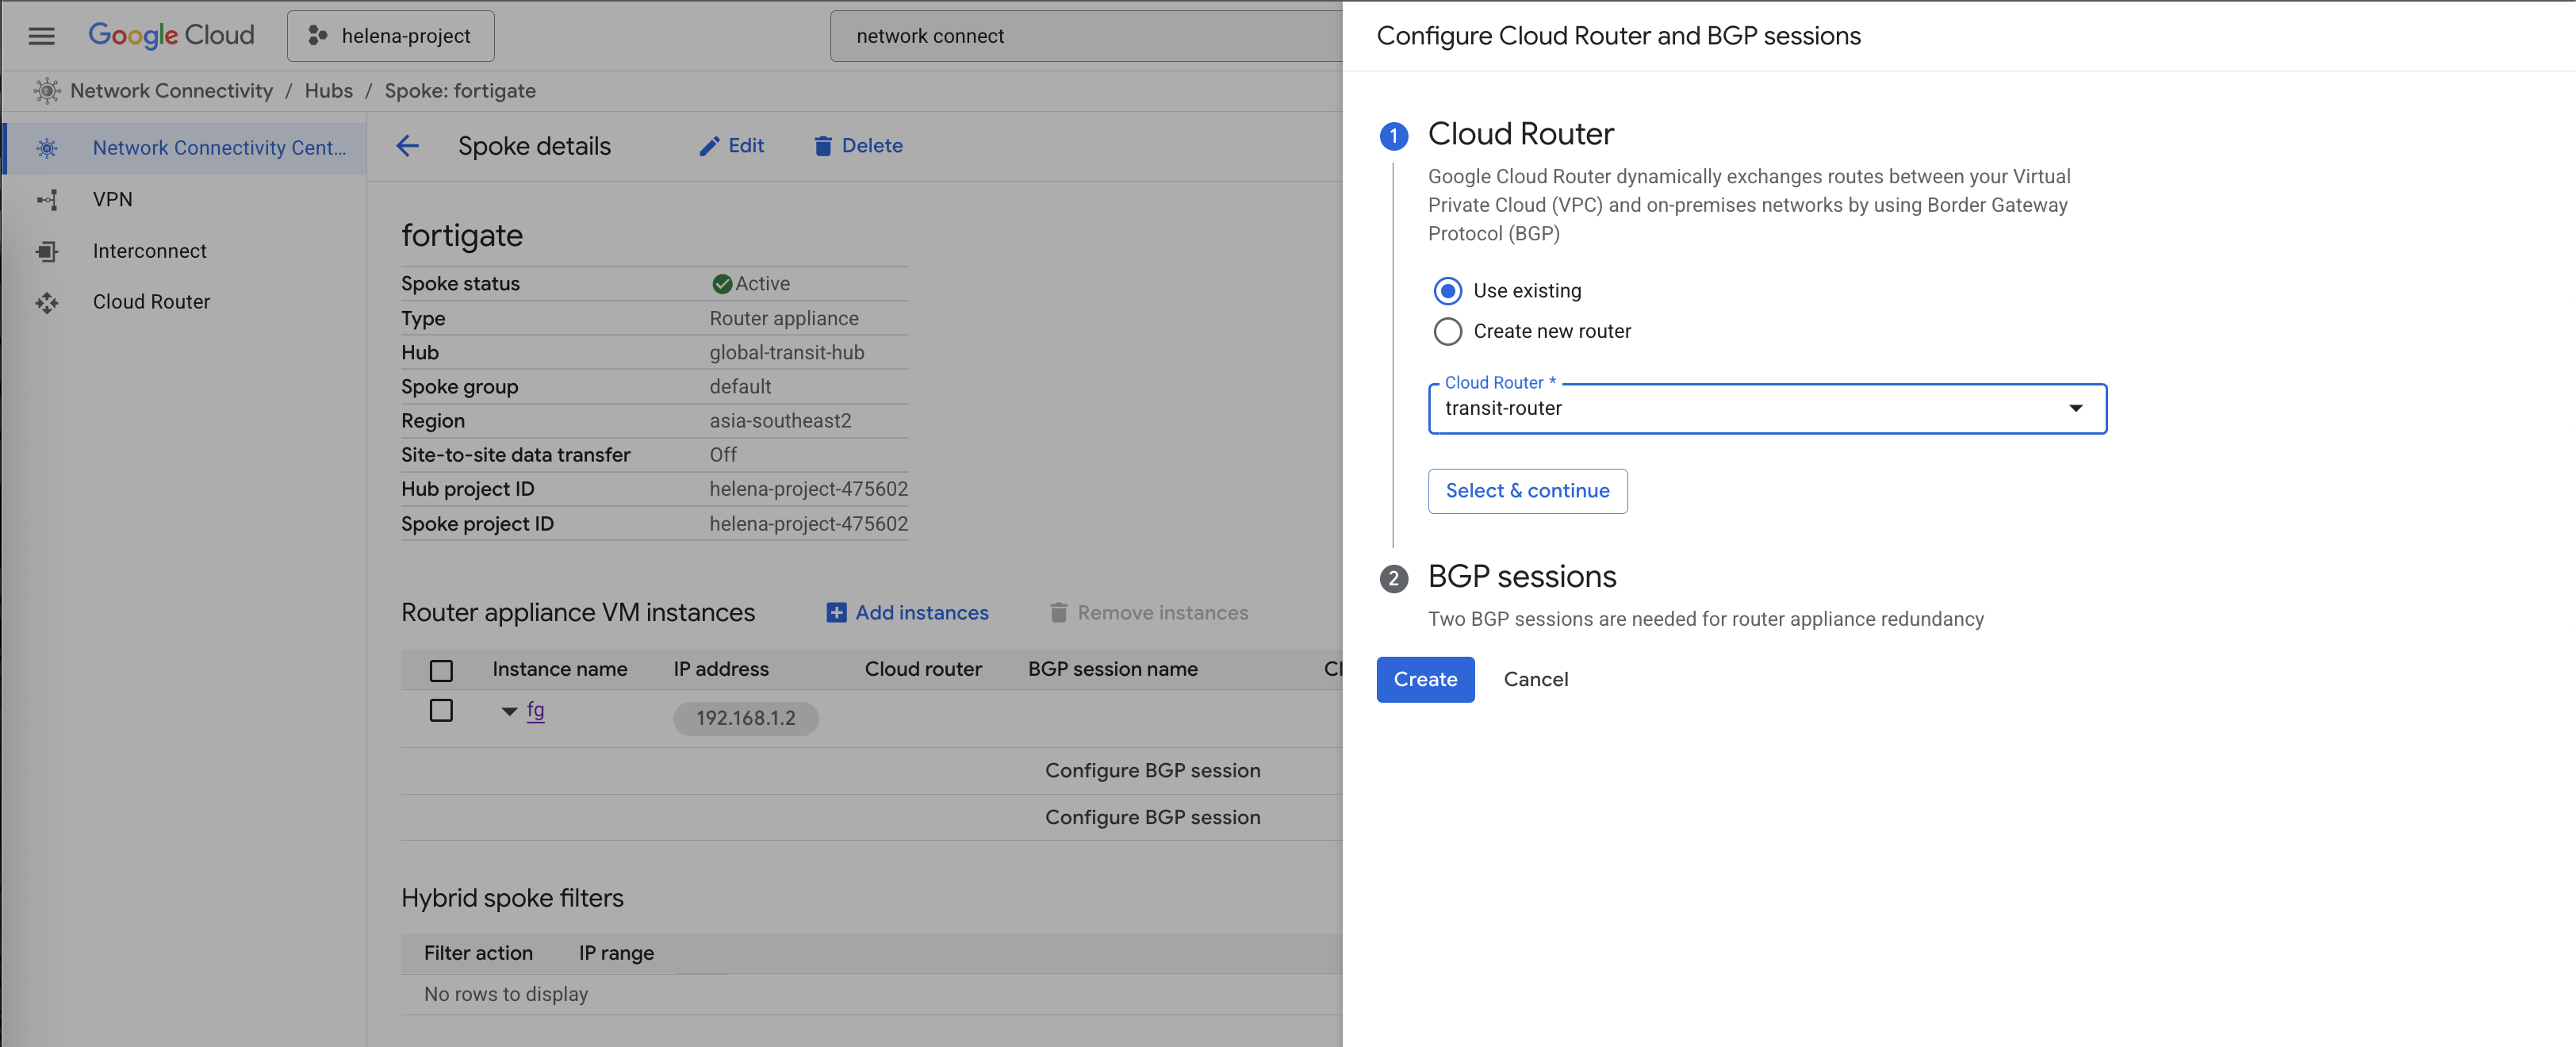
Task: Check the fg instance row checkbox
Action: pyautogui.click(x=441, y=710)
